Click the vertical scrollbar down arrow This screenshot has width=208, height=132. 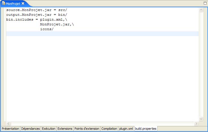(x=201, y=119)
